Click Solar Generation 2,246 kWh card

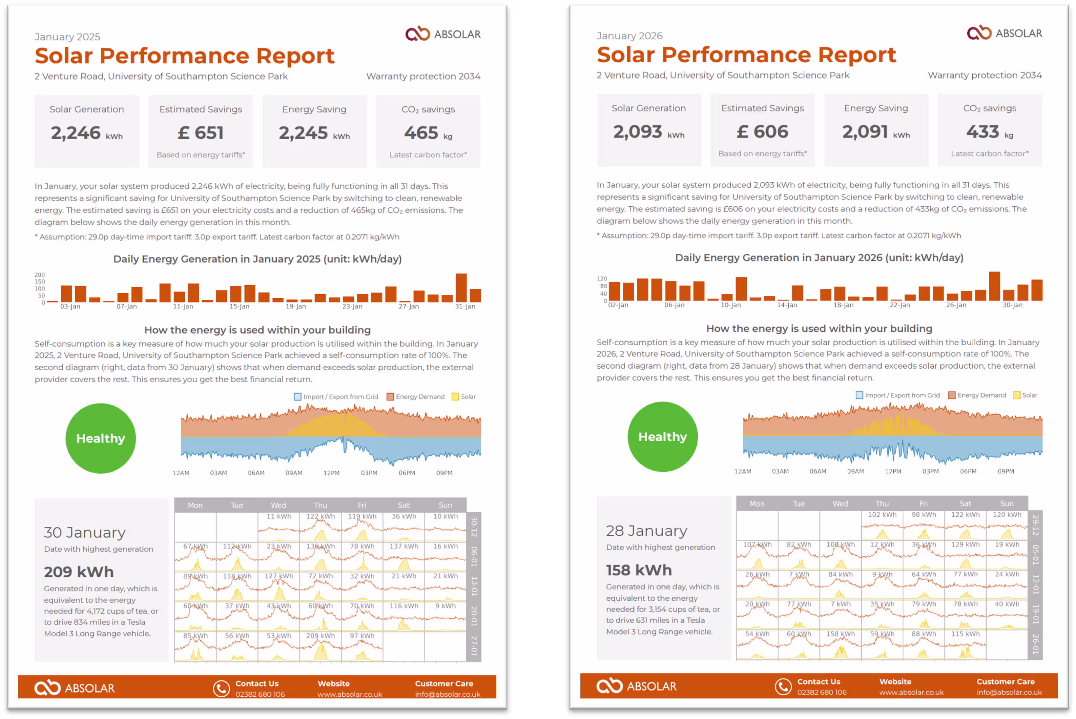pyautogui.click(x=87, y=131)
